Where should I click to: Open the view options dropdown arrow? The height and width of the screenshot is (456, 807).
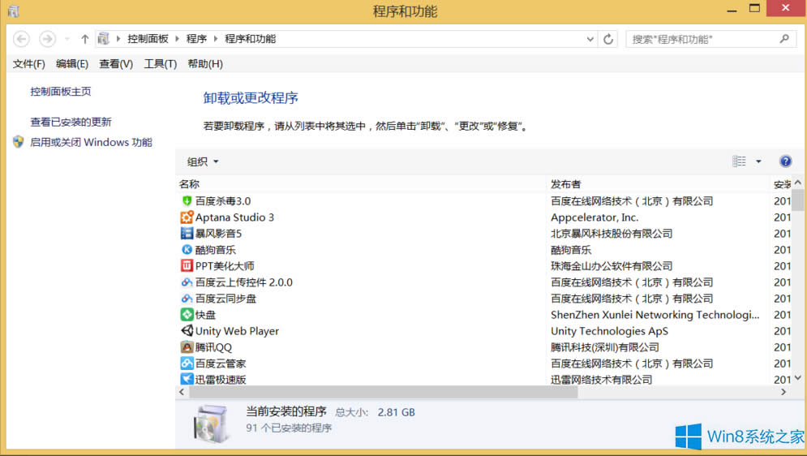point(758,161)
